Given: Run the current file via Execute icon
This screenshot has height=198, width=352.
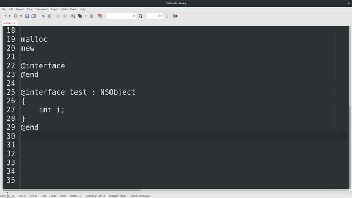Looking at the screenshot, I should click(91, 16).
